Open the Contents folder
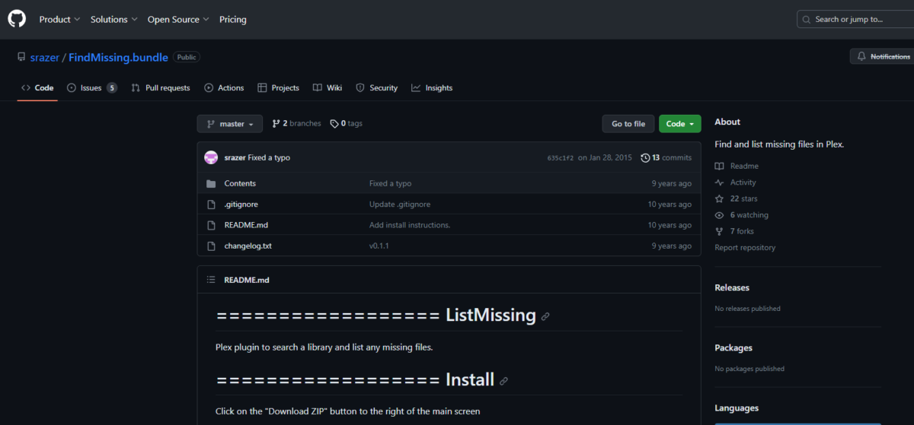This screenshot has height=425, width=914. pyautogui.click(x=240, y=183)
